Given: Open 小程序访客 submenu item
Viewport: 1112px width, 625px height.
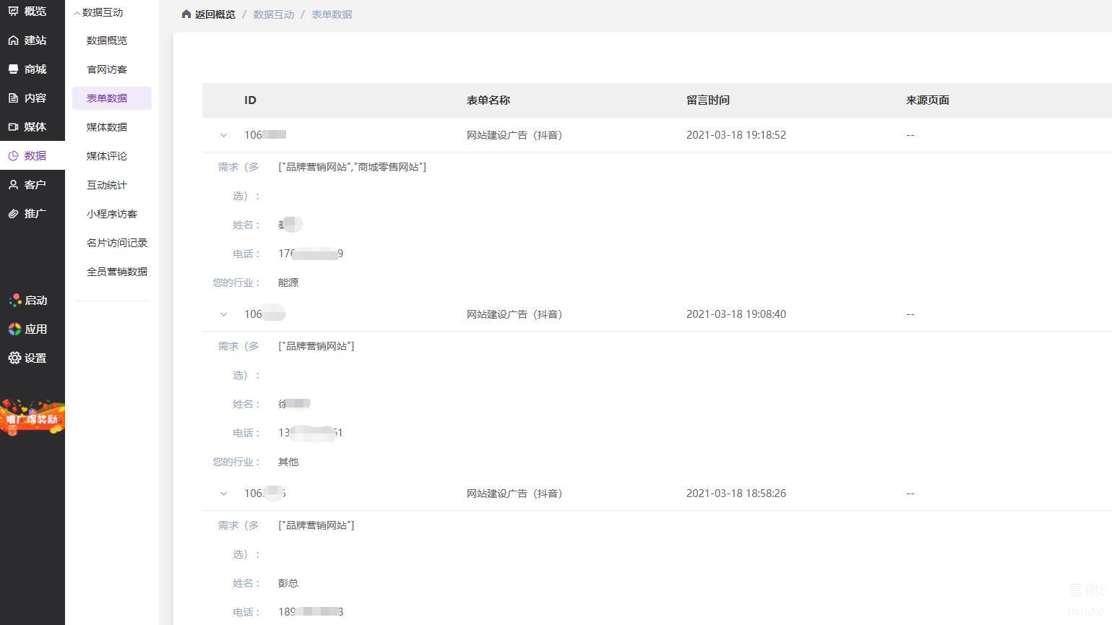Looking at the screenshot, I should pos(112,214).
